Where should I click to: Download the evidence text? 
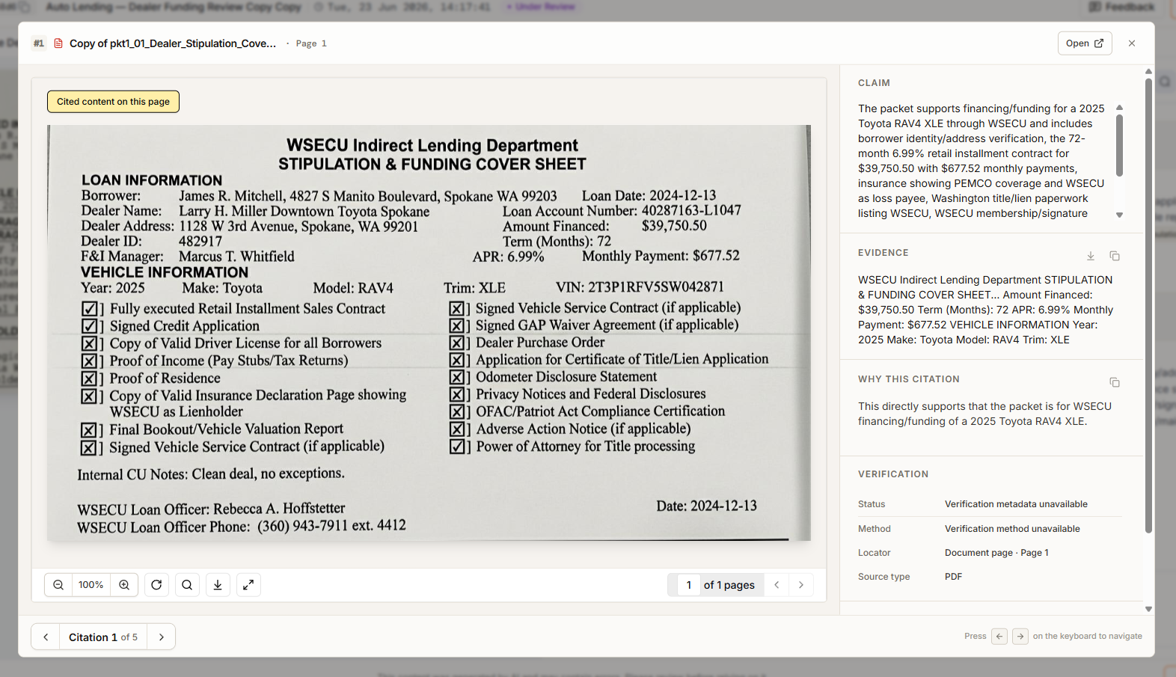[1091, 256]
